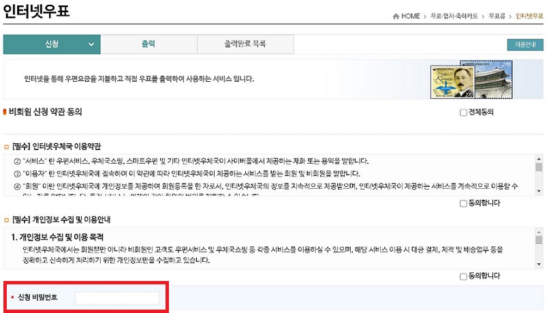Screen dimensions: 547x313
Task: Check 동의합니다 under 개인정보 수집 및 이용안내
Action: click(463, 276)
